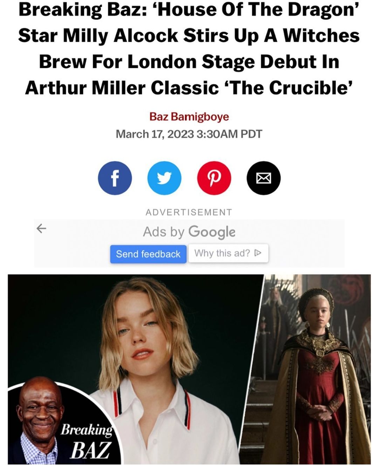Click the ADVERTISEMENT label
Viewport: 372px width, 468px height.
click(x=189, y=212)
